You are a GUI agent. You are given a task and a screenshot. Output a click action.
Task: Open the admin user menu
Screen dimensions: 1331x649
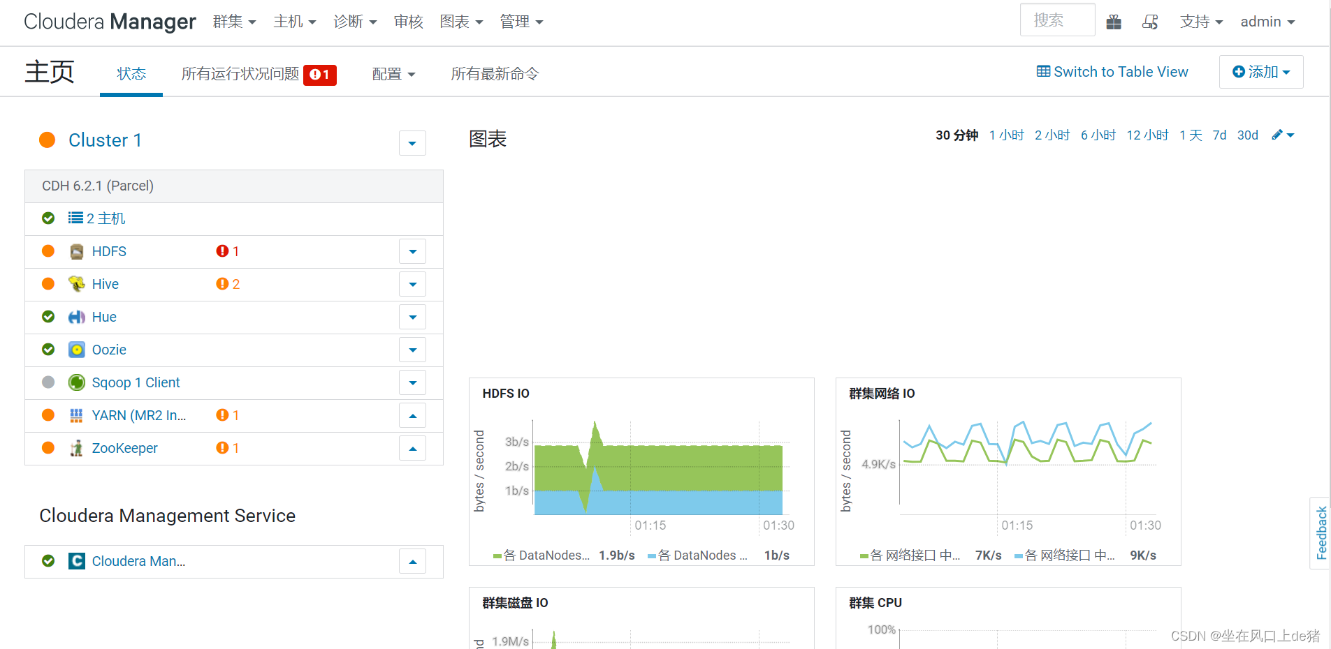pos(1267,22)
